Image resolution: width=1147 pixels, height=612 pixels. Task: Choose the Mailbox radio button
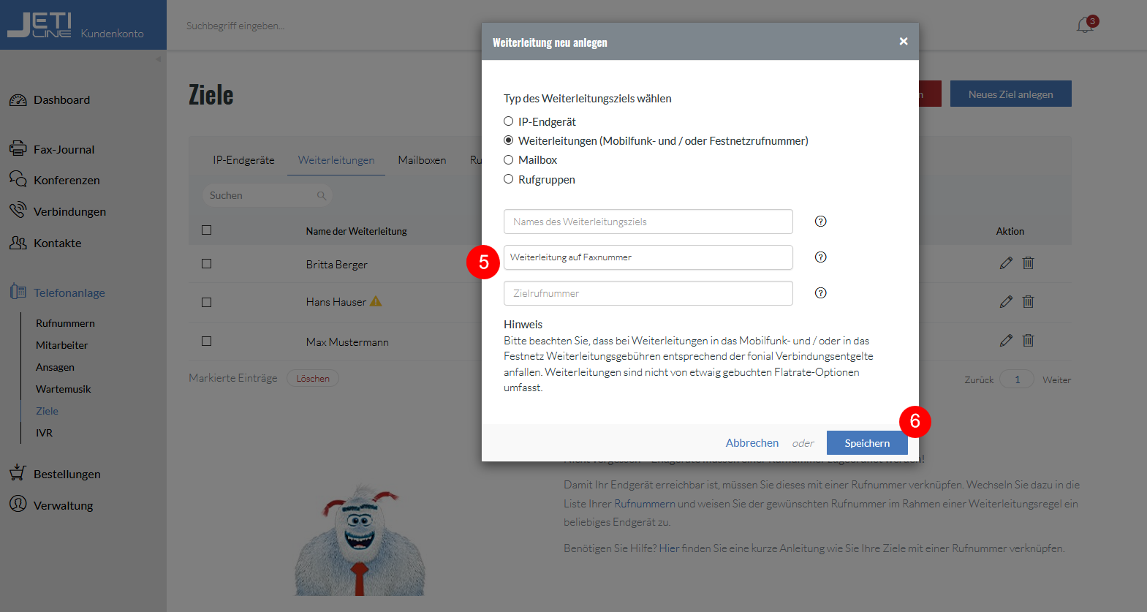[x=509, y=159]
